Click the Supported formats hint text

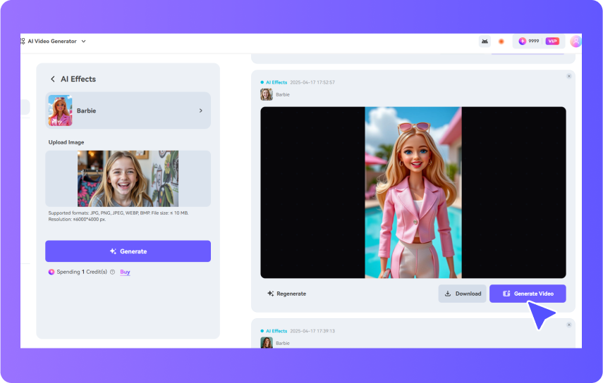click(118, 216)
